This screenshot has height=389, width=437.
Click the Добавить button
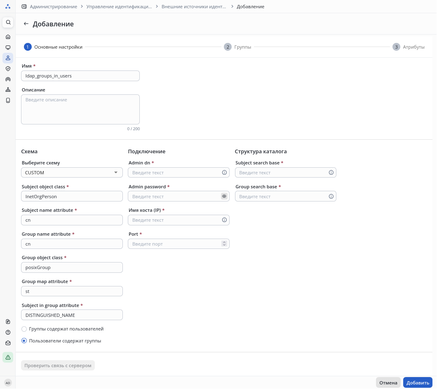pyautogui.click(x=418, y=383)
